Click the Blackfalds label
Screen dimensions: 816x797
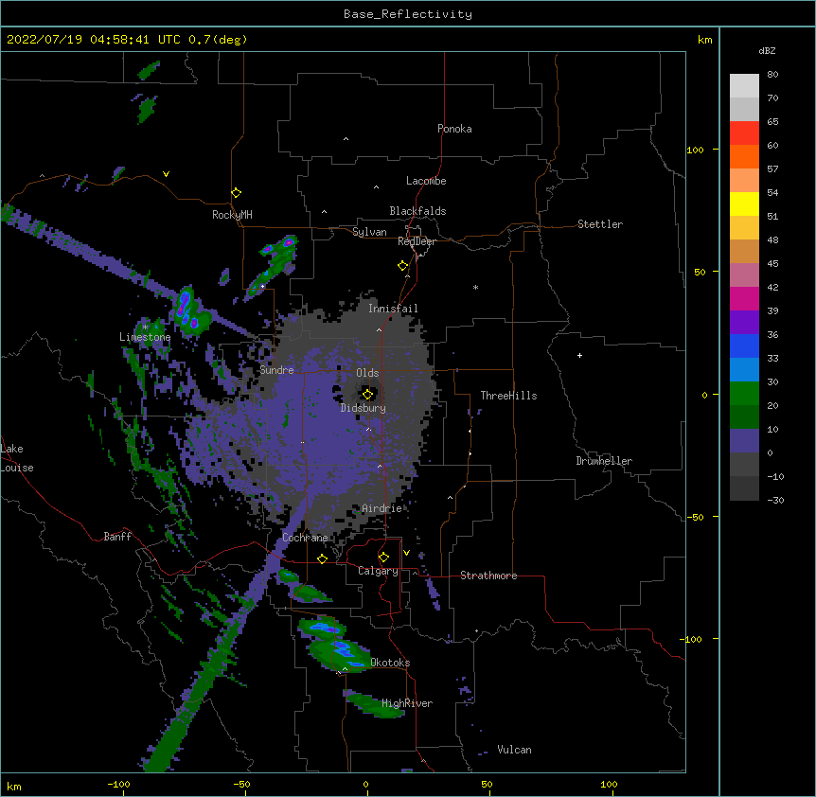(417, 211)
